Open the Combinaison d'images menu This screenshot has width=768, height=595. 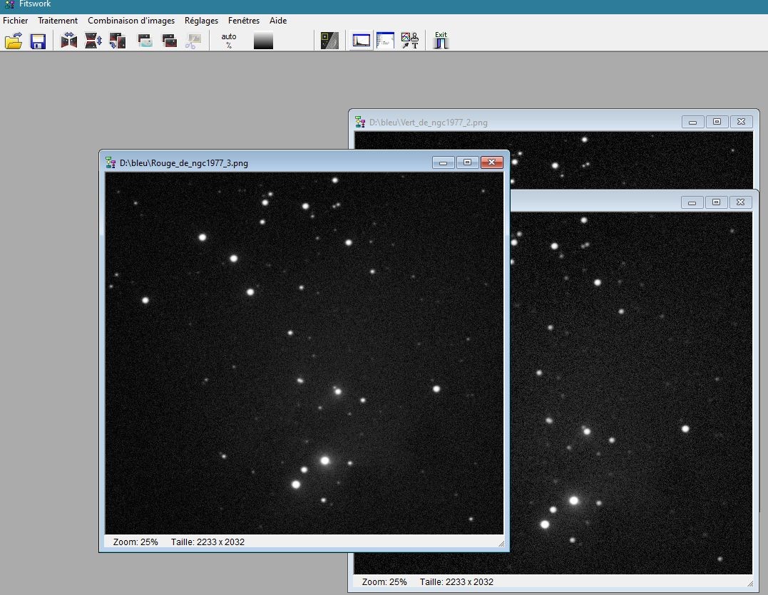coord(131,21)
